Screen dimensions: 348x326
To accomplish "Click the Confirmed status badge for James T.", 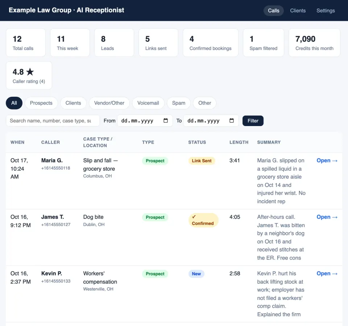I will tap(203, 220).
